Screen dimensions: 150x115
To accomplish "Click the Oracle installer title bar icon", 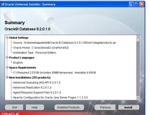I will pyautogui.click(x=2, y=4).
